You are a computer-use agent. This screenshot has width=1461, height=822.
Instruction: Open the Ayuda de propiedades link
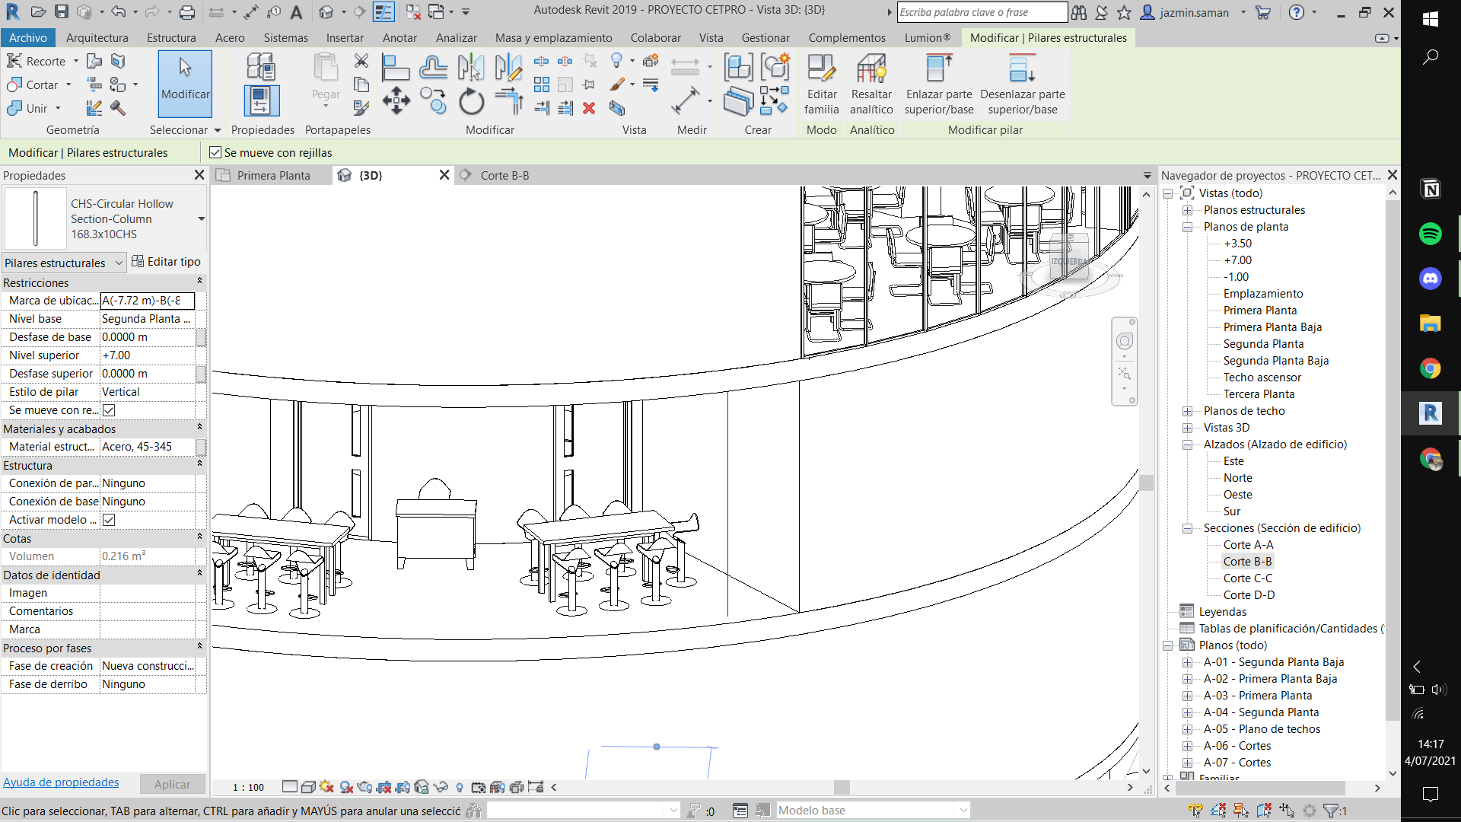click(61, 782)
